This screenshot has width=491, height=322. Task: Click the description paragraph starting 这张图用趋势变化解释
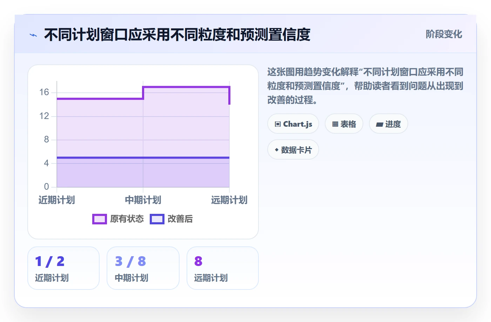click(x=365, y=86)
